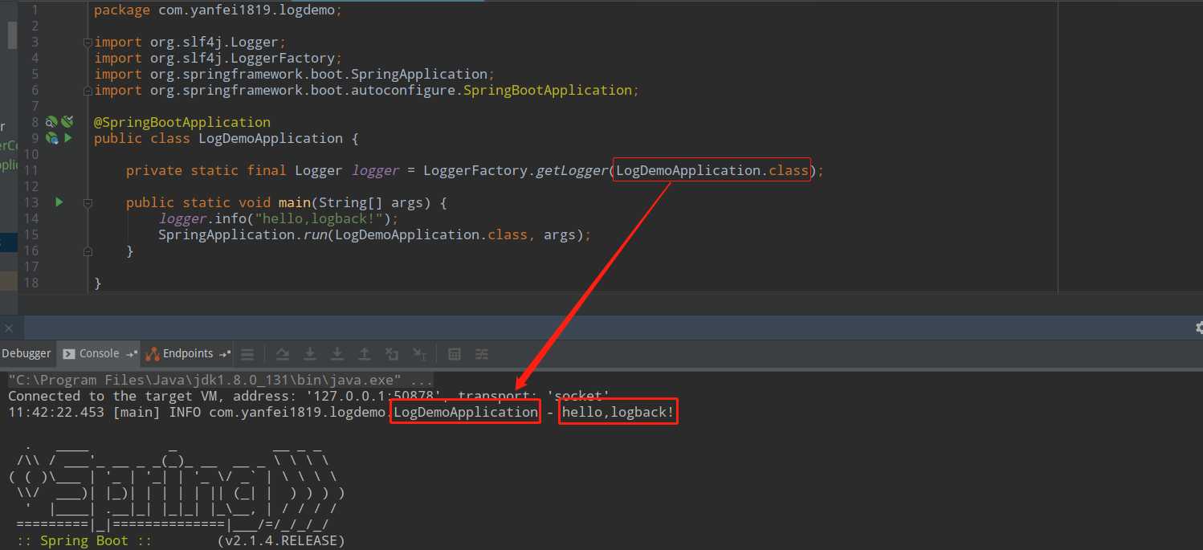This screenshot has height=550, width=1203.
Task: Click the Console tab terminal icon
Action: click(69, 353)
